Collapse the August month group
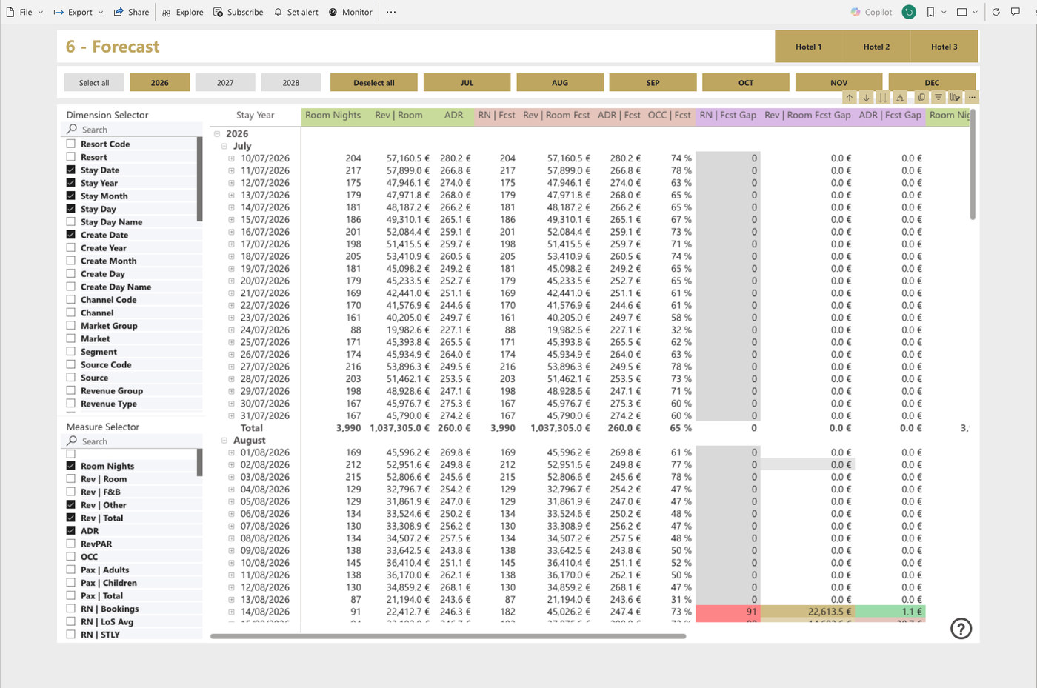 pos(224,441)
